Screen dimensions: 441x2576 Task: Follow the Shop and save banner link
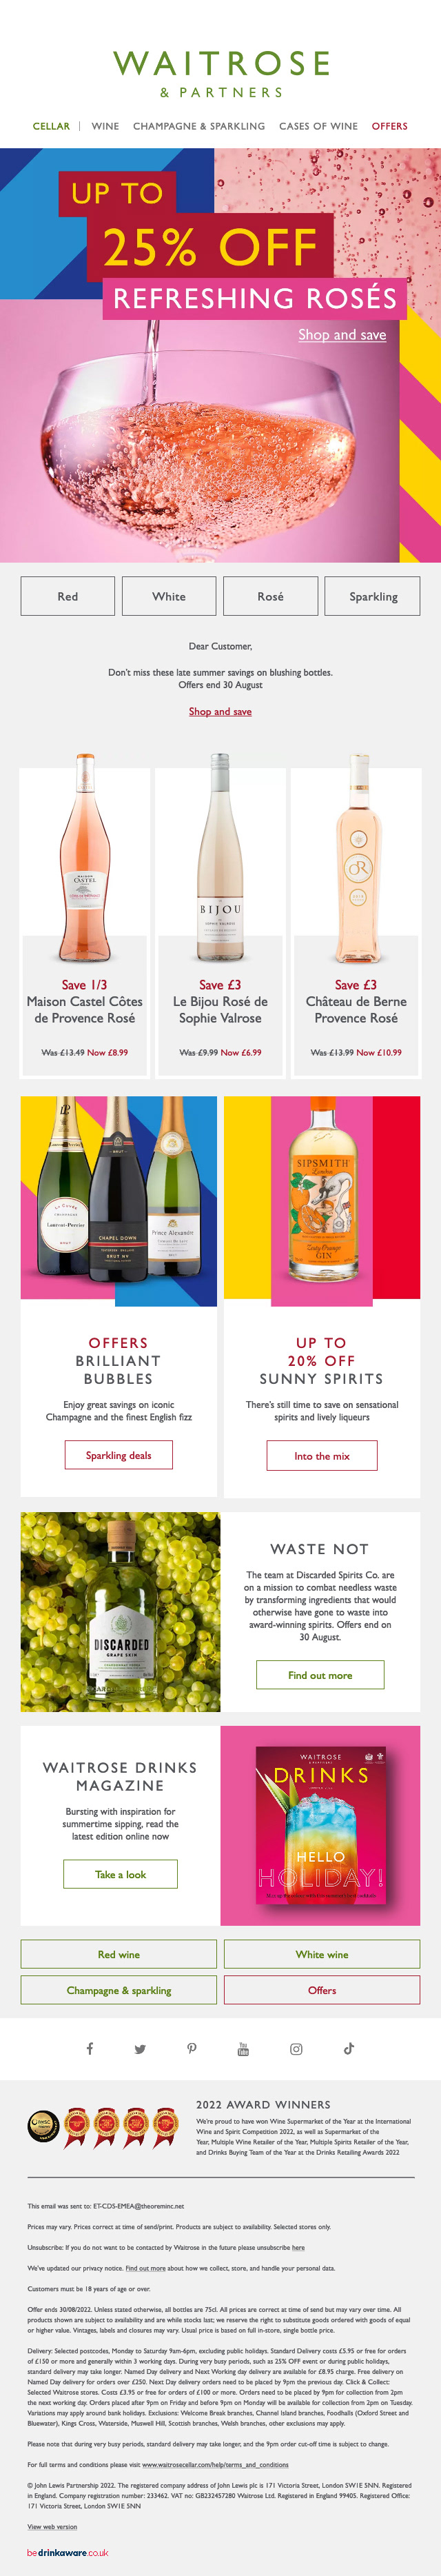342,335
